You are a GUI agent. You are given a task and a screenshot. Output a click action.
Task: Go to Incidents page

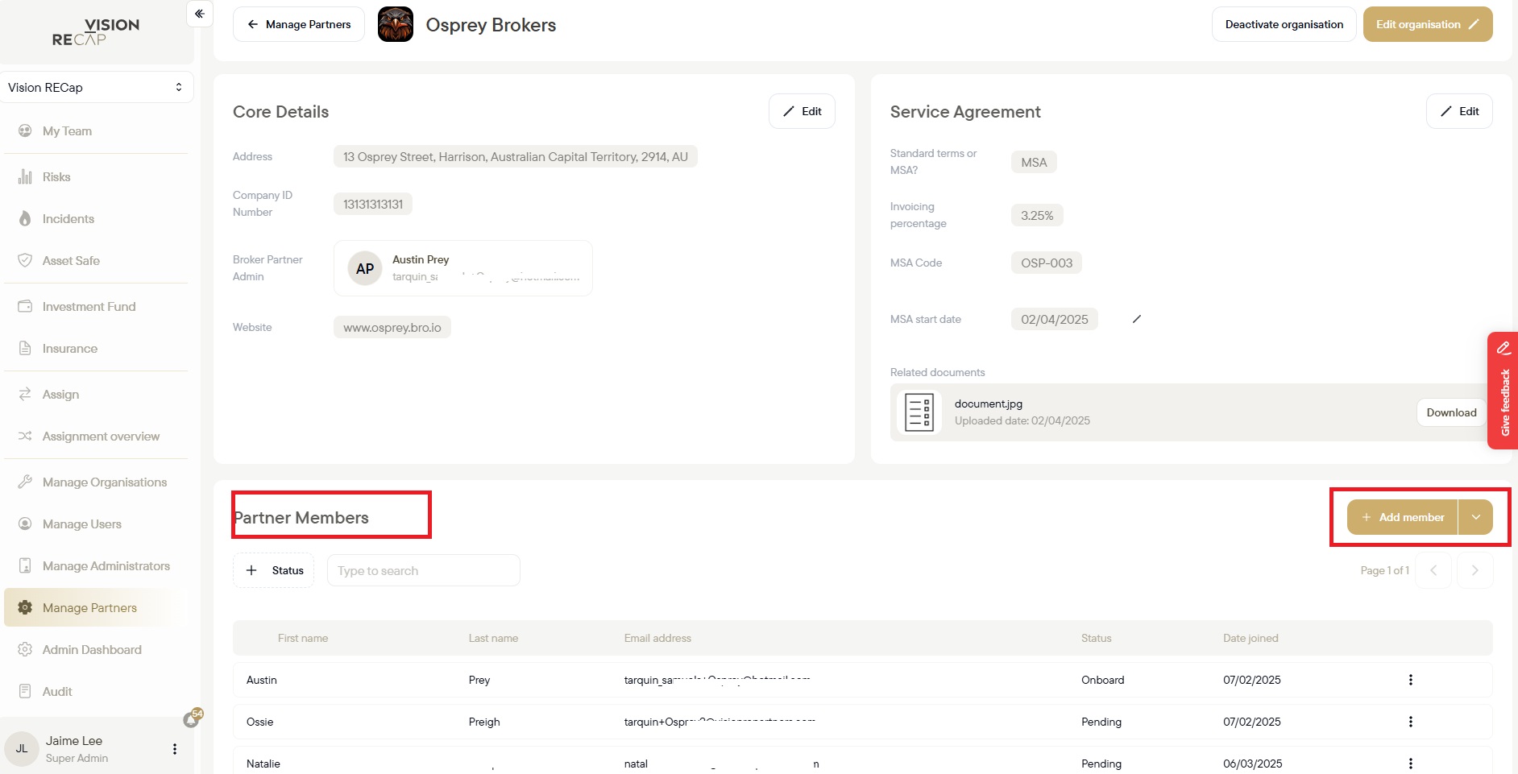(x=68, y=219)
